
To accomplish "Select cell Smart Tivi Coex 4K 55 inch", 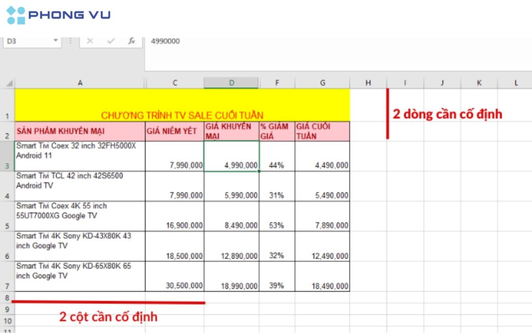I will pos(80,216).
